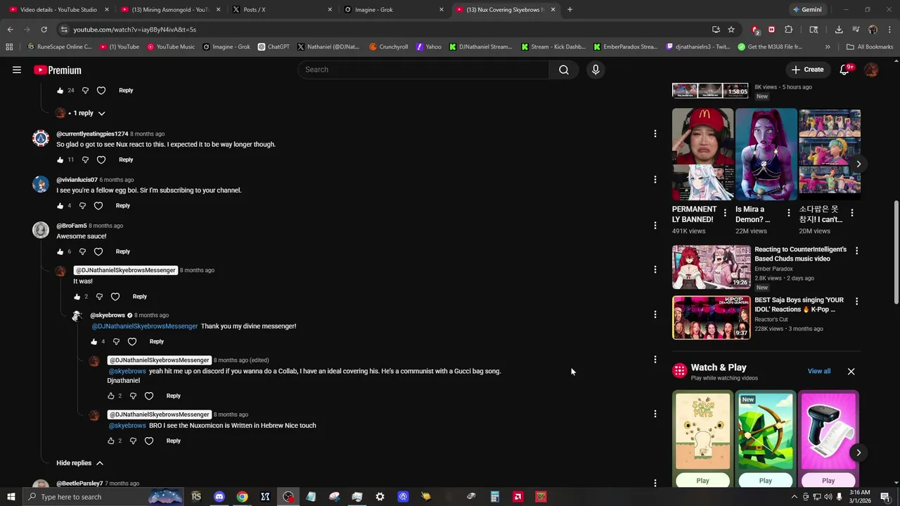Show hidden system tray icons

pyautogui.click(x=795, y=497)
